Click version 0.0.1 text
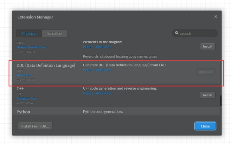 pos(20,43)
